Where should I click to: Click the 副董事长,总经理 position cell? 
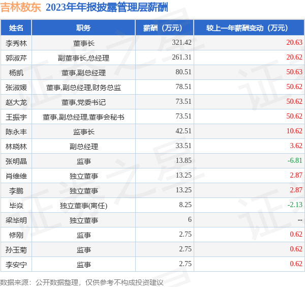(84, 58)
